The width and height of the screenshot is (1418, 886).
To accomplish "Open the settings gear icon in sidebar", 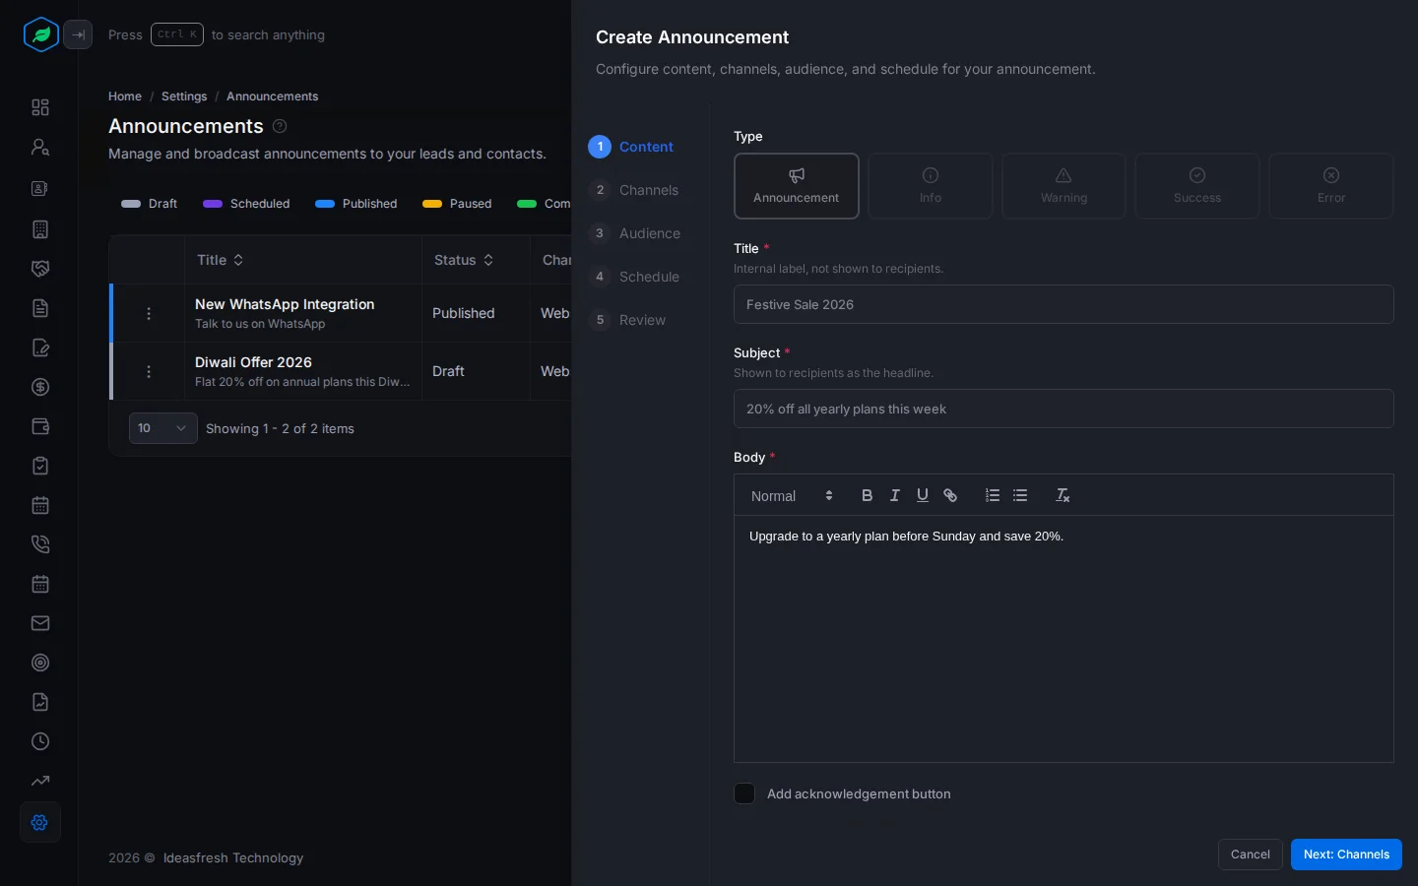I will coord(40,822).
